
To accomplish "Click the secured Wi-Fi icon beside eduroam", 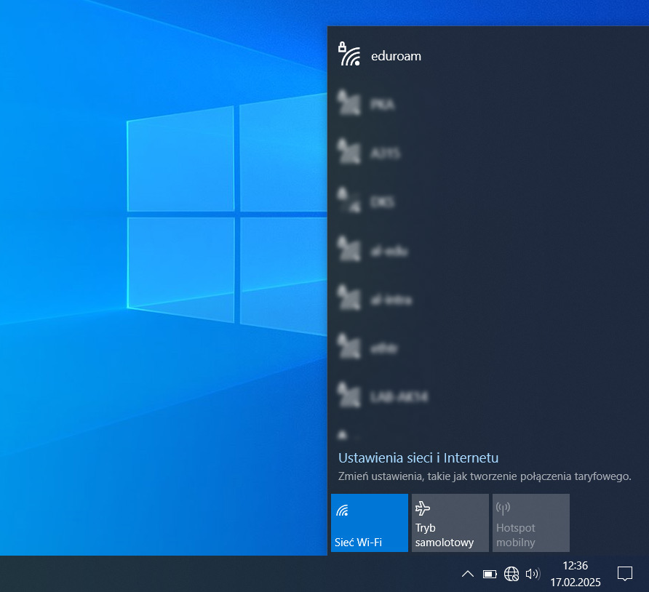I will pos(349,55).
